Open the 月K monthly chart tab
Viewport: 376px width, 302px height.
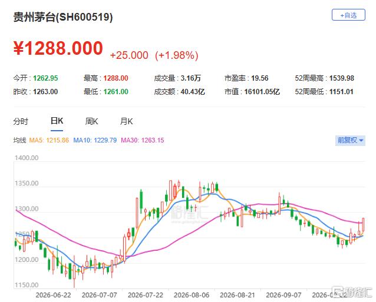[126, 121]
